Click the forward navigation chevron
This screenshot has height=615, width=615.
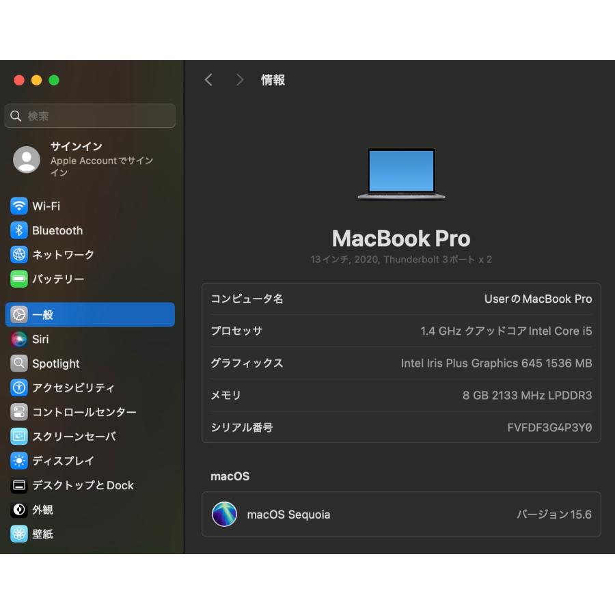239,80
